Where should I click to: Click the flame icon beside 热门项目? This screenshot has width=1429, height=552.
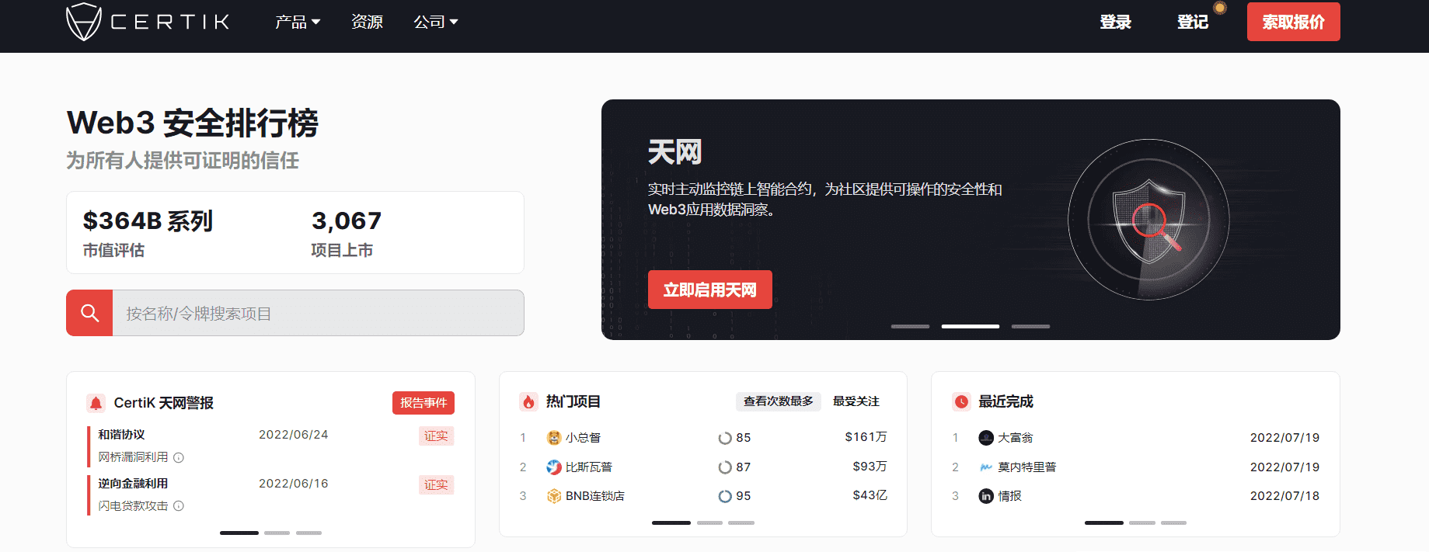point(528,401)
